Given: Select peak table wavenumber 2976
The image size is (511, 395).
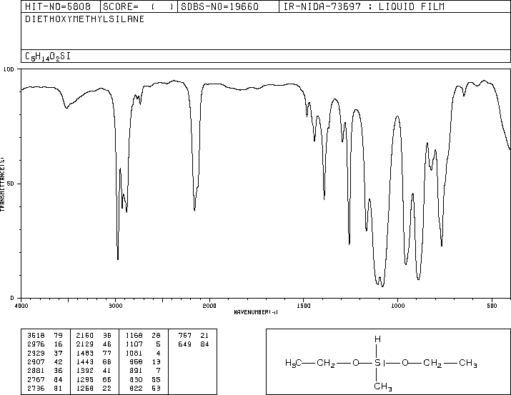Looking at the screenshot, I should [36, 344].
